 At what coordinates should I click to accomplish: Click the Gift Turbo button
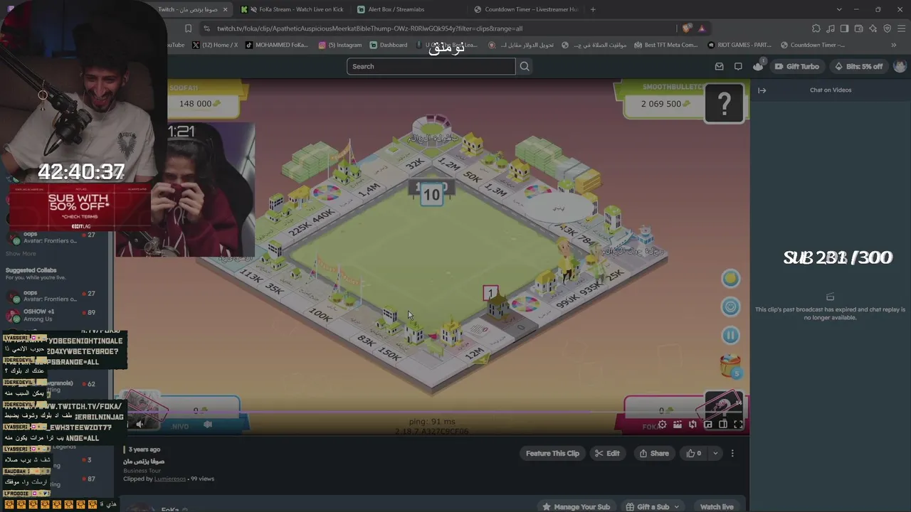pos(796,66)
